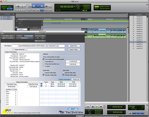
Task: Open TAC AES31 Spot plug-in selector
Action: (8, 36)
